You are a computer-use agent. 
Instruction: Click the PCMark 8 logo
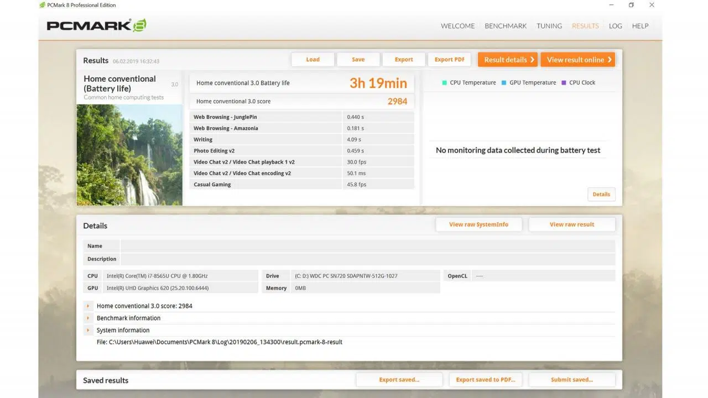(96, 25)
